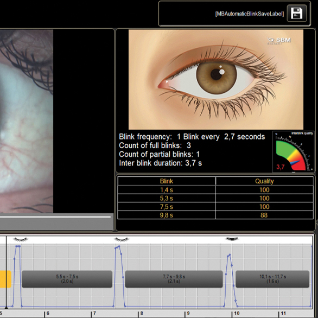
Task: Click the SBM logo on eye image
Action: pos(279,41)
